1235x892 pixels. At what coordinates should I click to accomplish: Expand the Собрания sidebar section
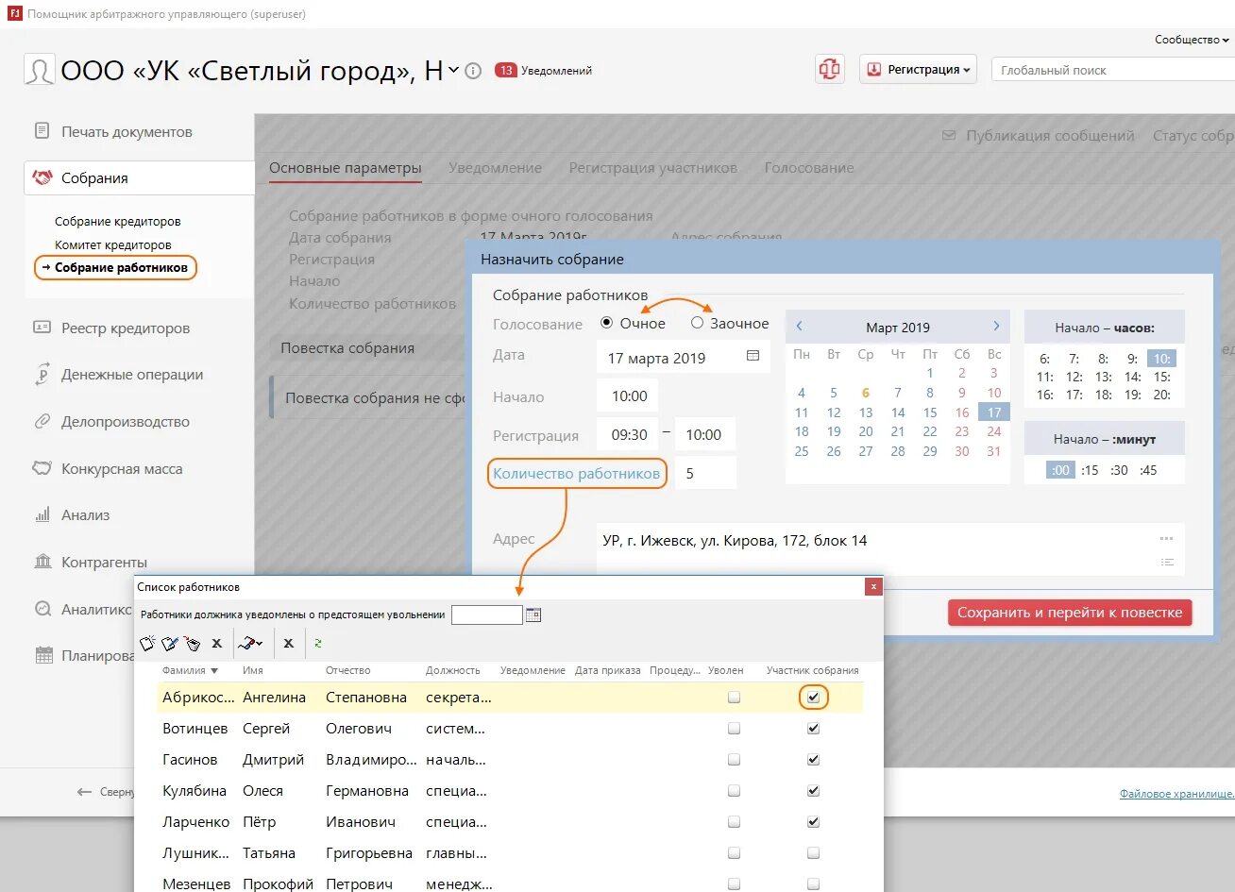139,177
